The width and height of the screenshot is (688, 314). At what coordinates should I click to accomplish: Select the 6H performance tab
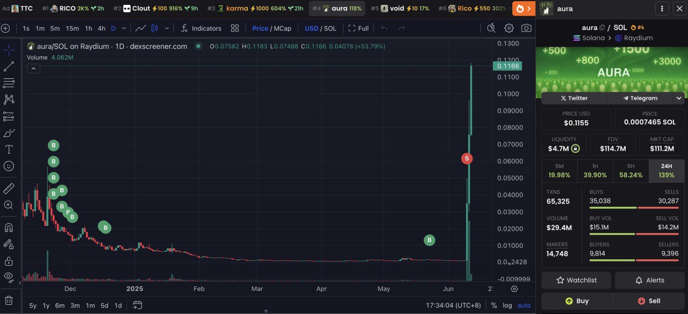coord(630,171)
